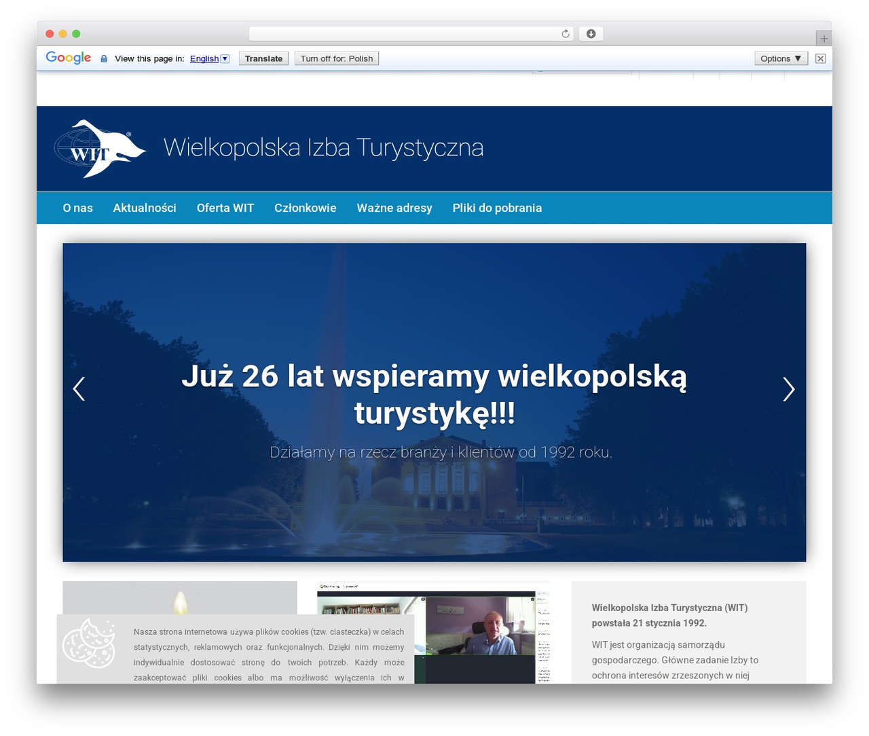The width and height of the screenshot is (869, 736).
Task: Click the subtitle Działamy na rzecz branży
Action: pyautogui.click(x=441, y=452)
